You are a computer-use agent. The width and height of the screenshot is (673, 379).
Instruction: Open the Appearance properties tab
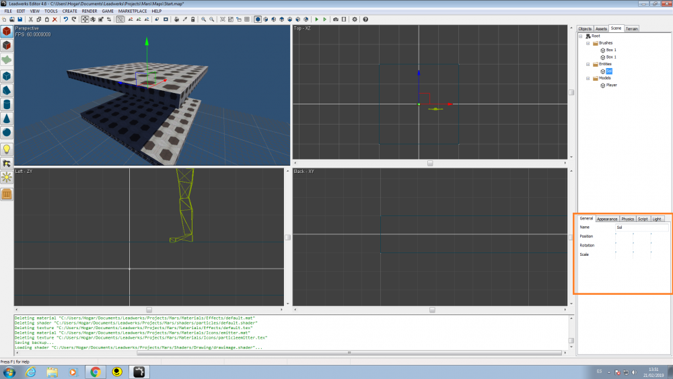click(x=607, y=219)
